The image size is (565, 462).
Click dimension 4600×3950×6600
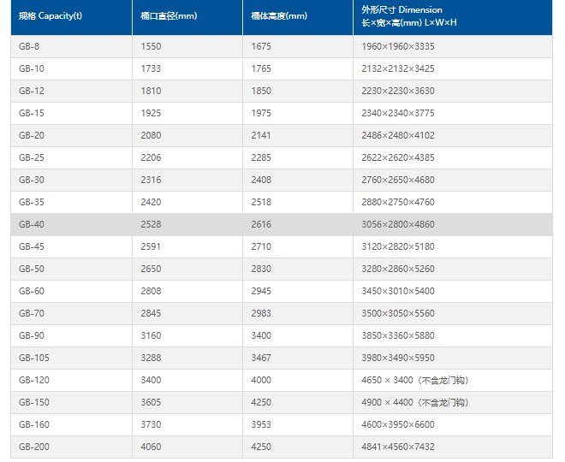[398, 425]
